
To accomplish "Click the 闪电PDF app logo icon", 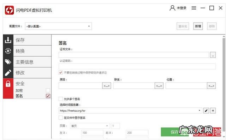I will [x=10, y=10].
